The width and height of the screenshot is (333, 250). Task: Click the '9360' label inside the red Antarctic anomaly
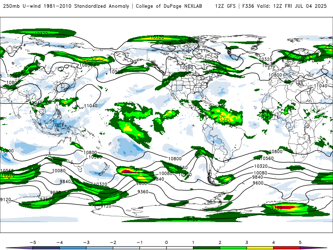[x=277, y=207]
